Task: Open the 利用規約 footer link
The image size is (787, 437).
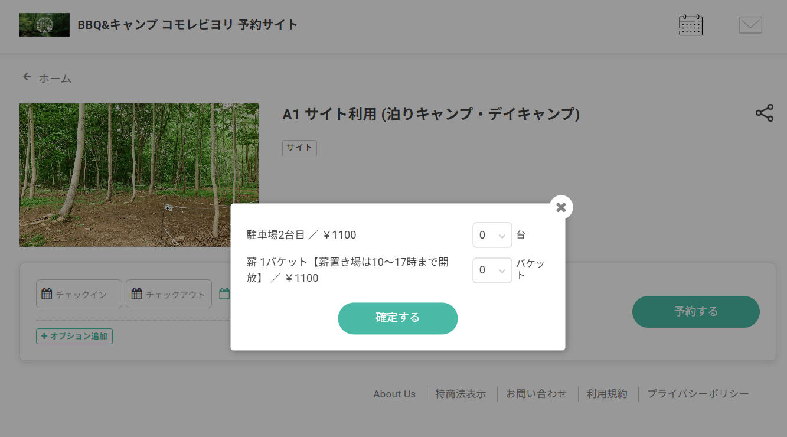Action: pos(606,394)
